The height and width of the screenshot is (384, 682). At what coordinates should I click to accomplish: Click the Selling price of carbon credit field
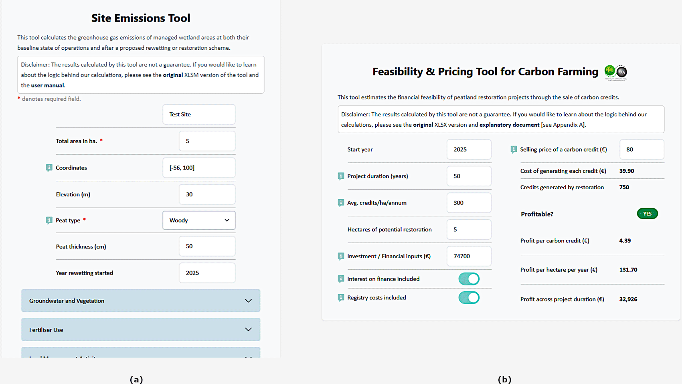pyautogui.click(x=642, y=150)
